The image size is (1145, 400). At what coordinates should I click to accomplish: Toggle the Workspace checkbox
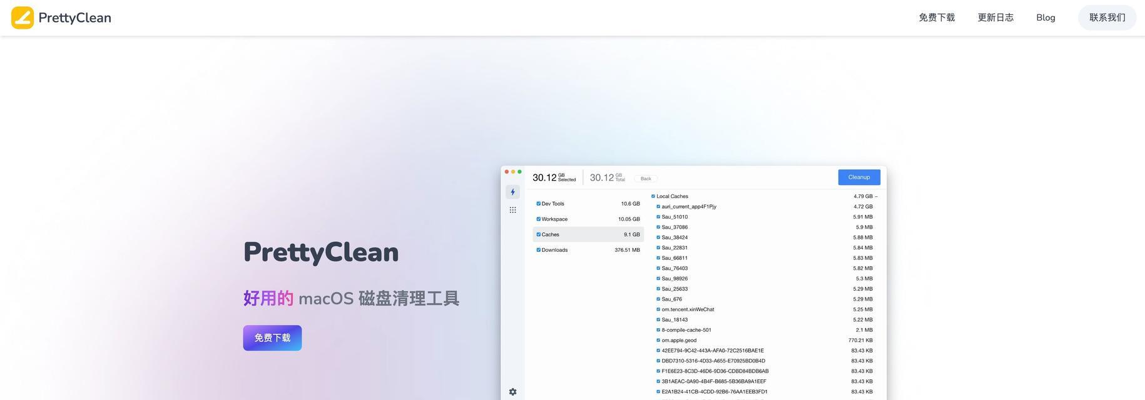[x=538, y=219]
